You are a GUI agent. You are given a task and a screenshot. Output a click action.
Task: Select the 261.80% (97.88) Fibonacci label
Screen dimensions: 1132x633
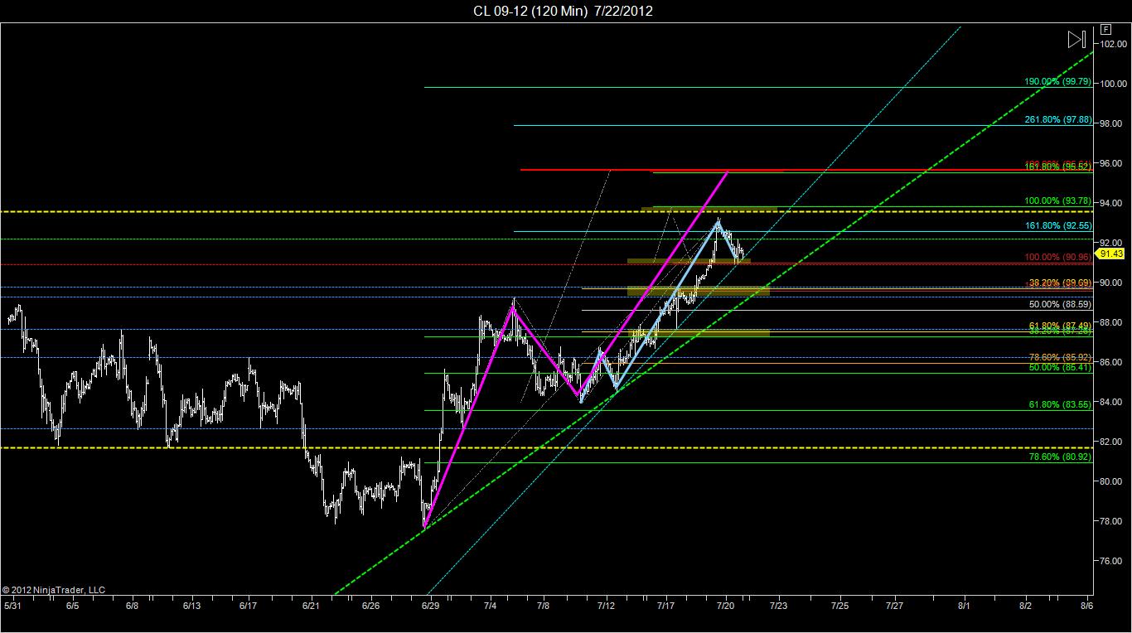(x=1058, y=119)
